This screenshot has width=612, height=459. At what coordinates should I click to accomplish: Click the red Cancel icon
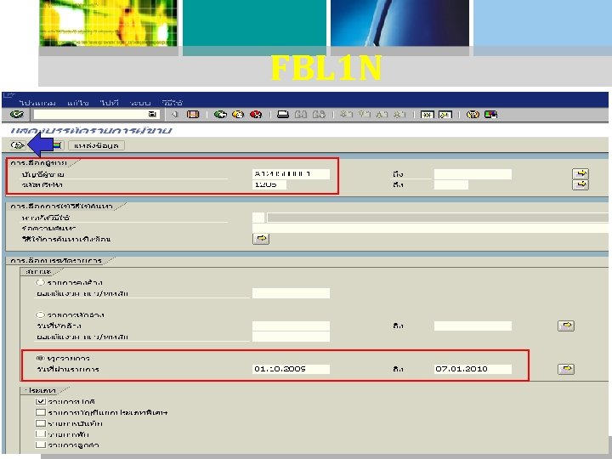[x=256, y=115]
